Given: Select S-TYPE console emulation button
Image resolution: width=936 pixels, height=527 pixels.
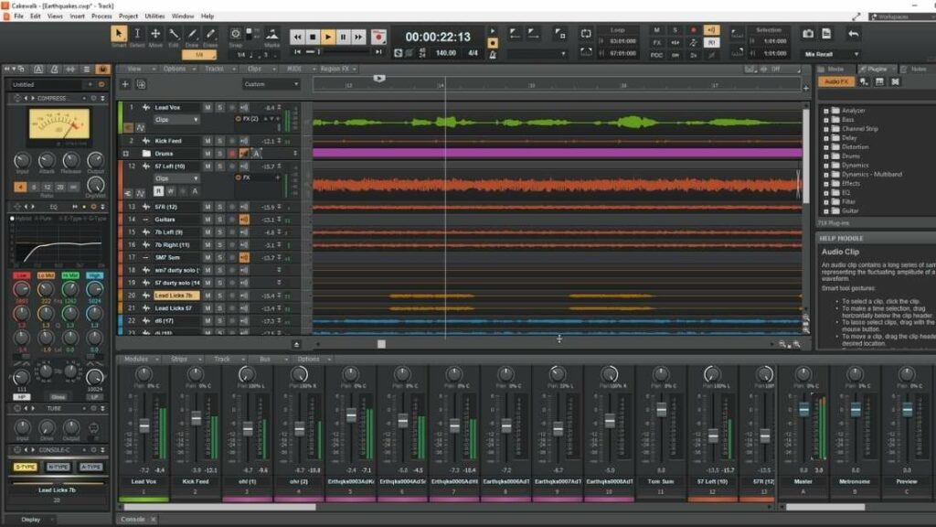Looking at the screenshot, I should (25, 467).
